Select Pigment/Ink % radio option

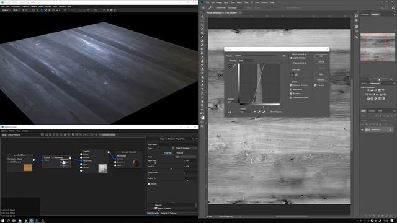(x=292, y=63)
